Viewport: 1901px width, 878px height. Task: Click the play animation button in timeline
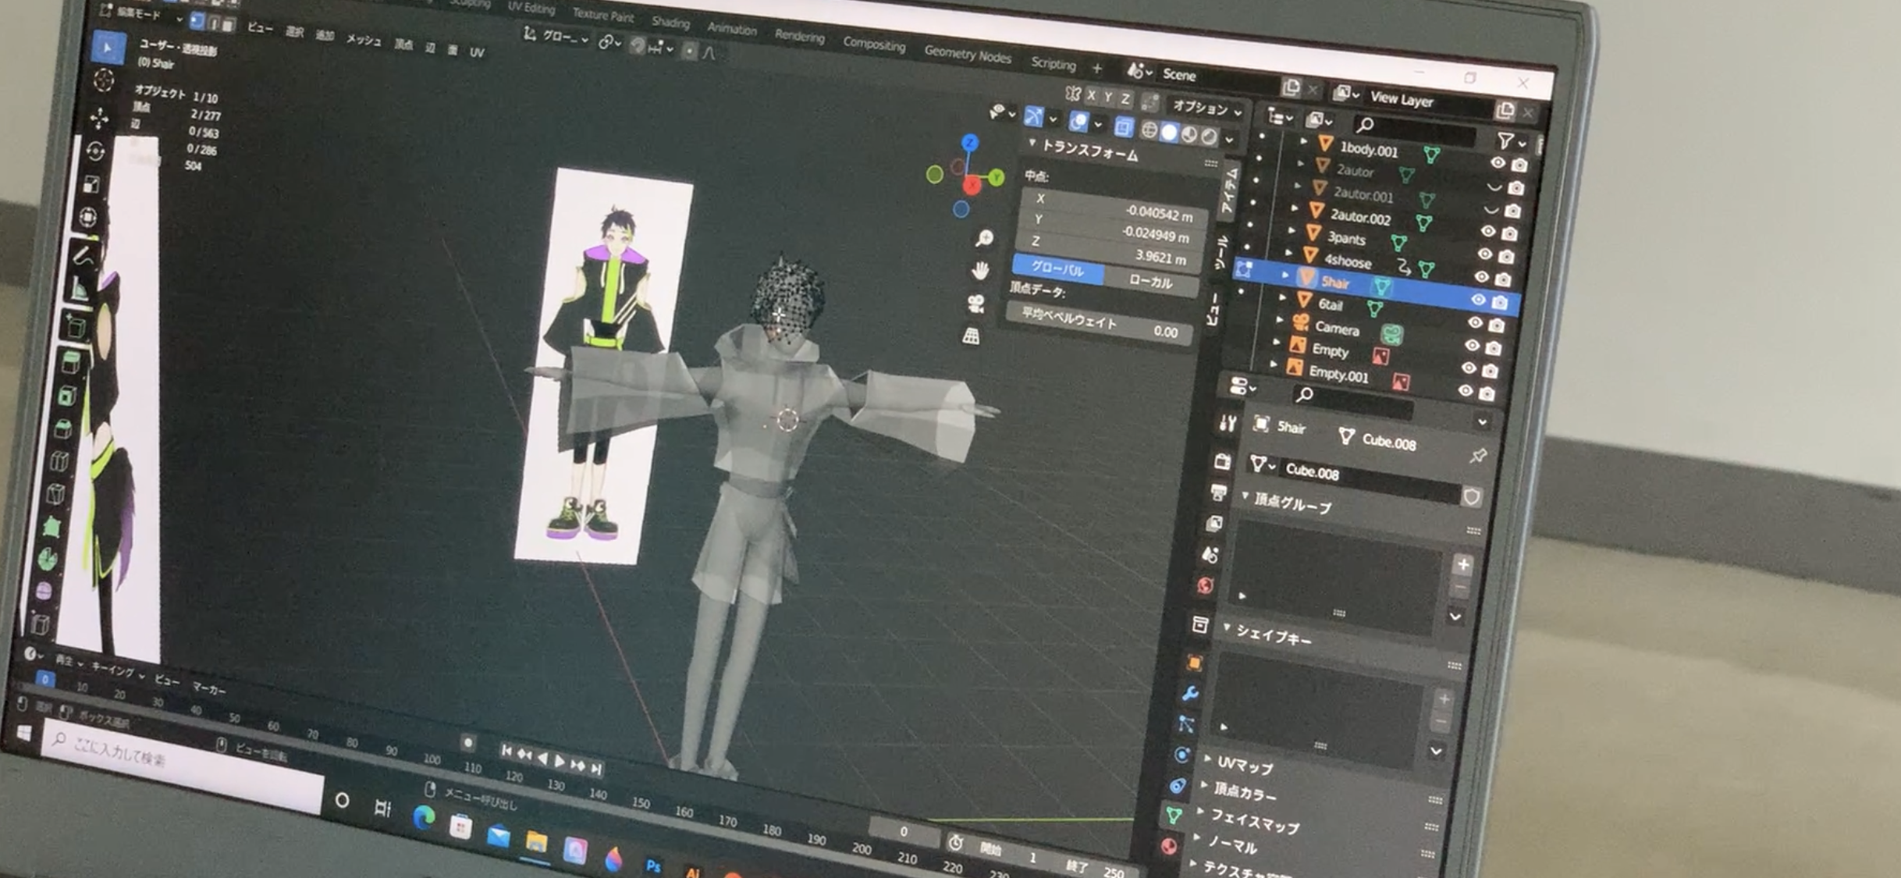point(560,760)
